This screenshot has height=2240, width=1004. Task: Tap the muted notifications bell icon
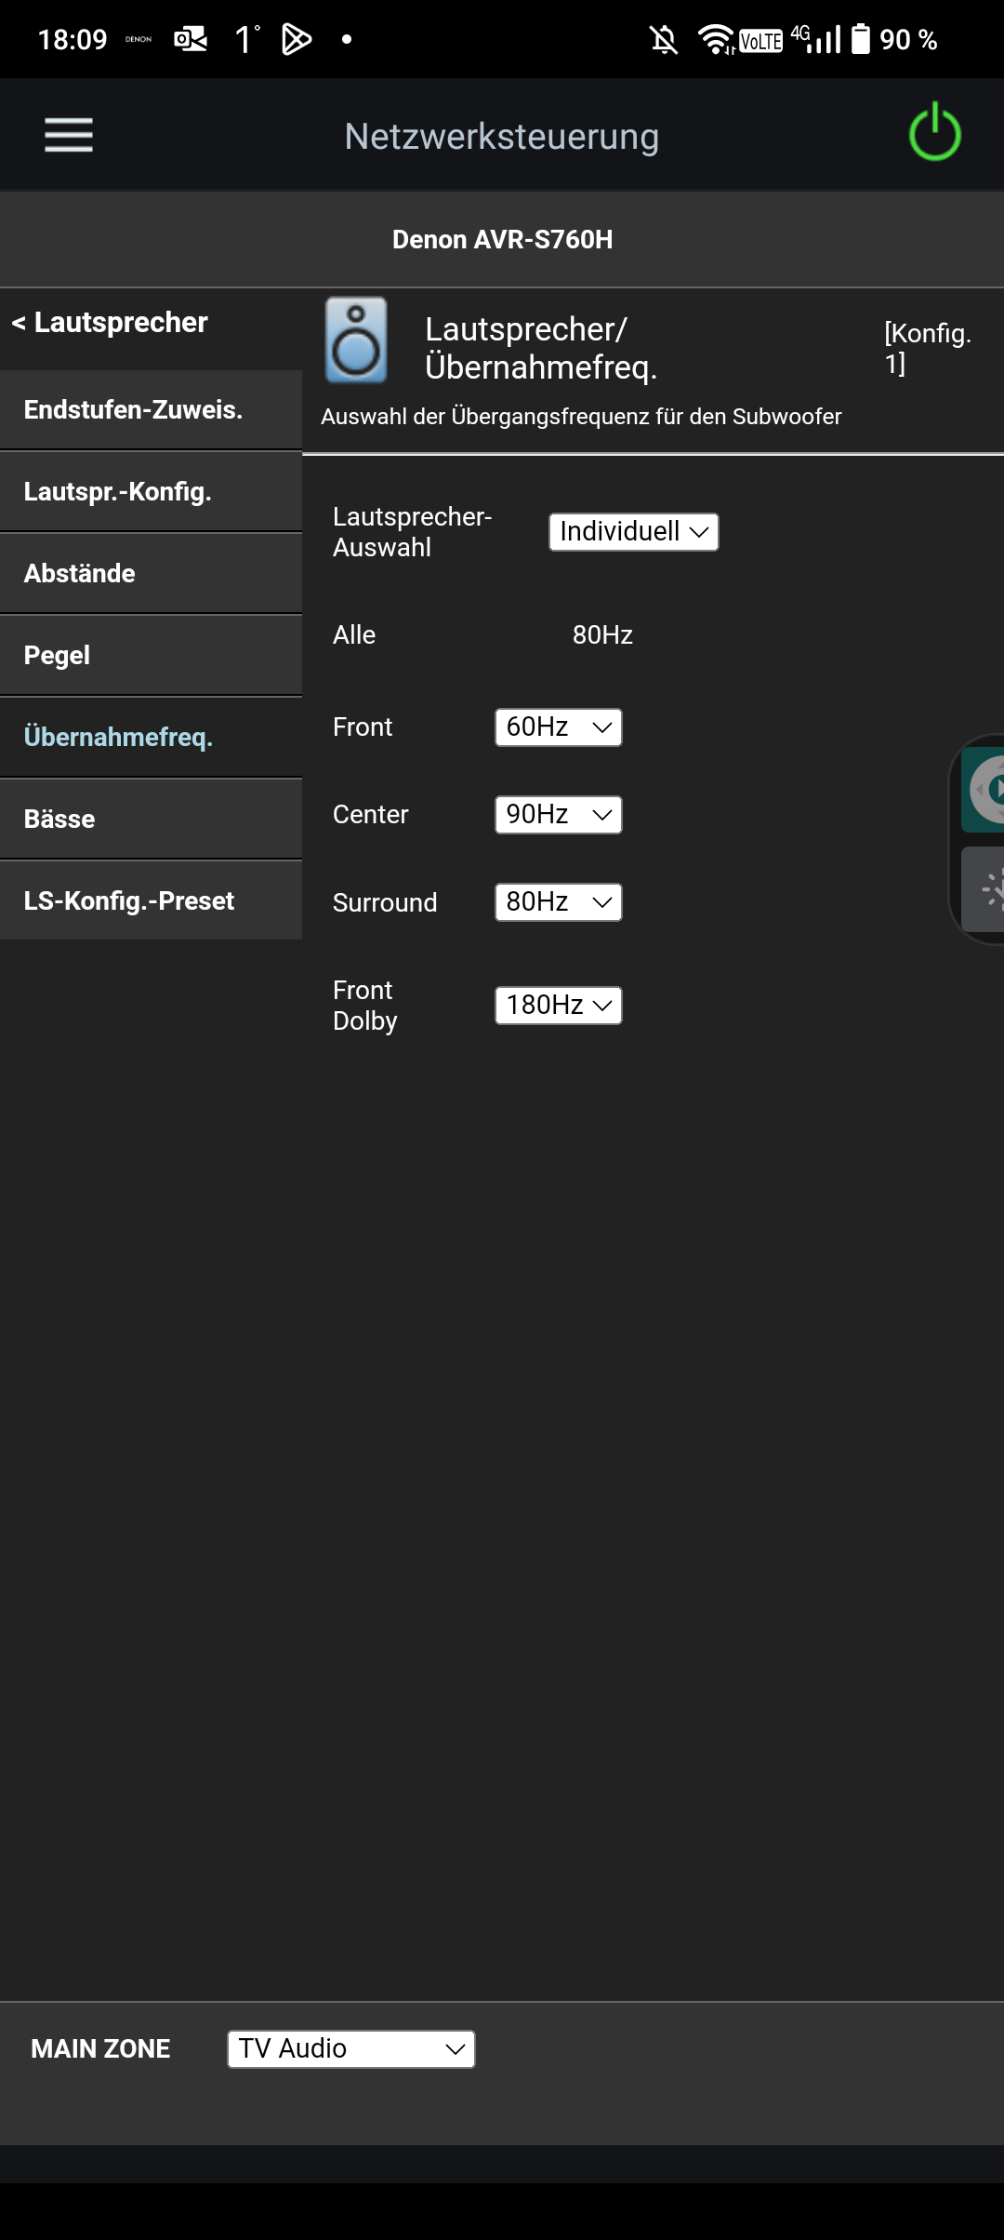[x=664, y=39]
